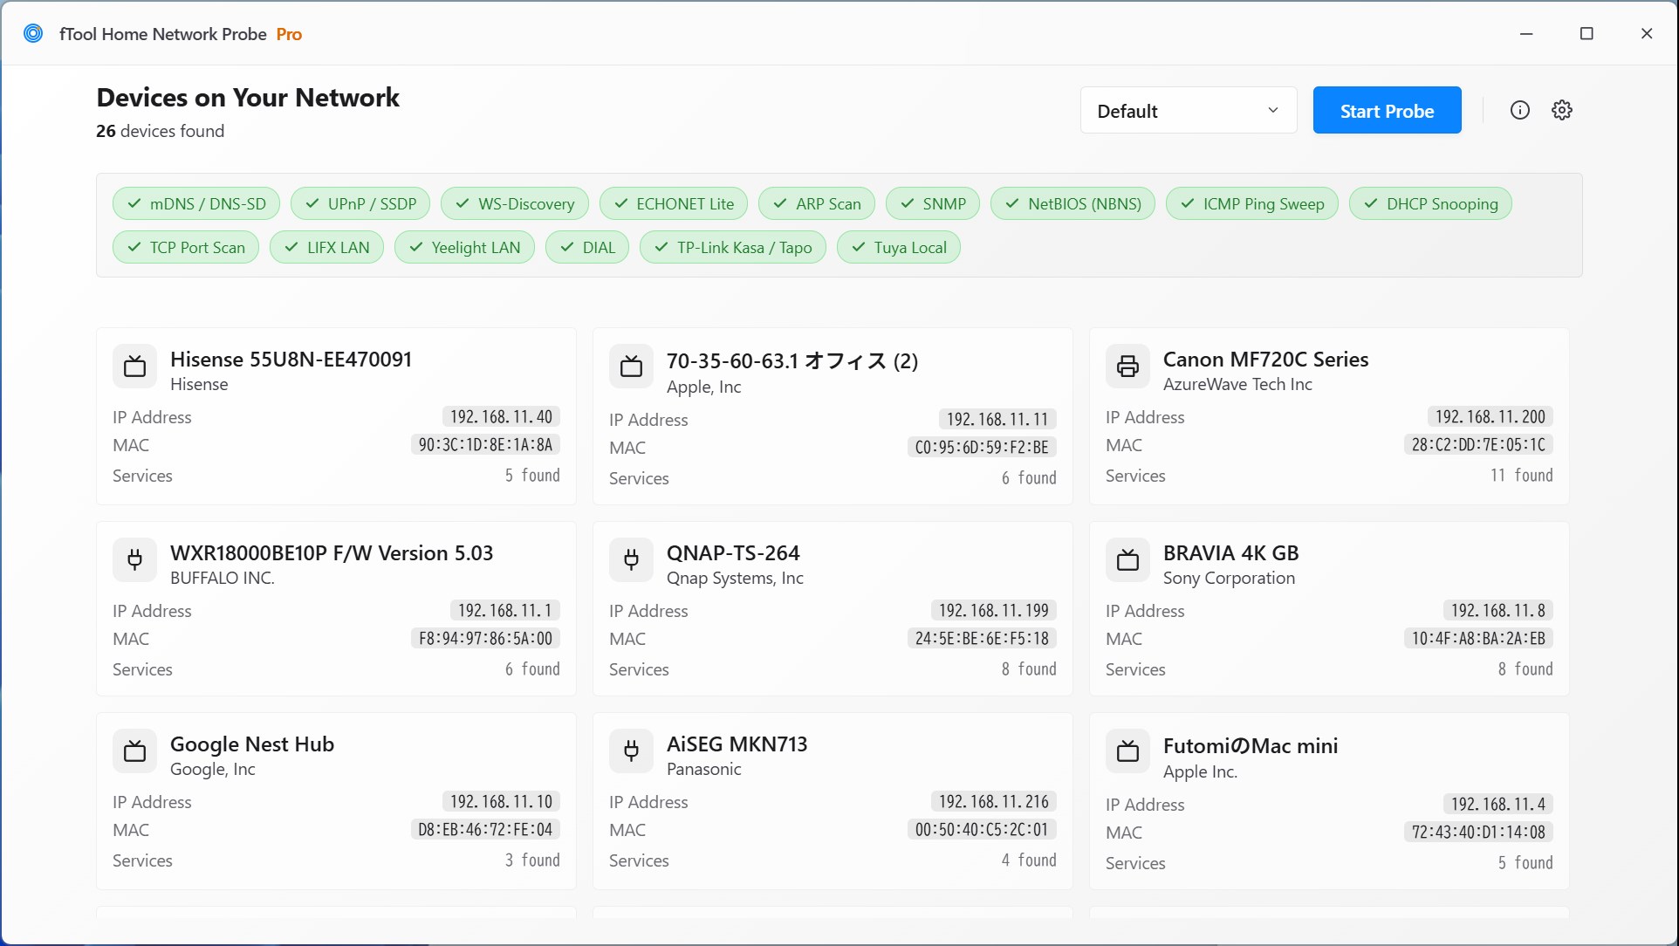The height and width of the screenshot is (946, 1679).
Task: Open the QNAP-TS-264 device title
Action: point(733,552)
